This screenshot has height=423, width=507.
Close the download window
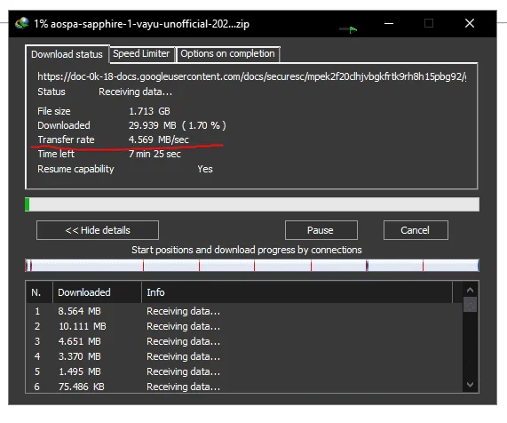pyautogui.click(x=470, y=23)
